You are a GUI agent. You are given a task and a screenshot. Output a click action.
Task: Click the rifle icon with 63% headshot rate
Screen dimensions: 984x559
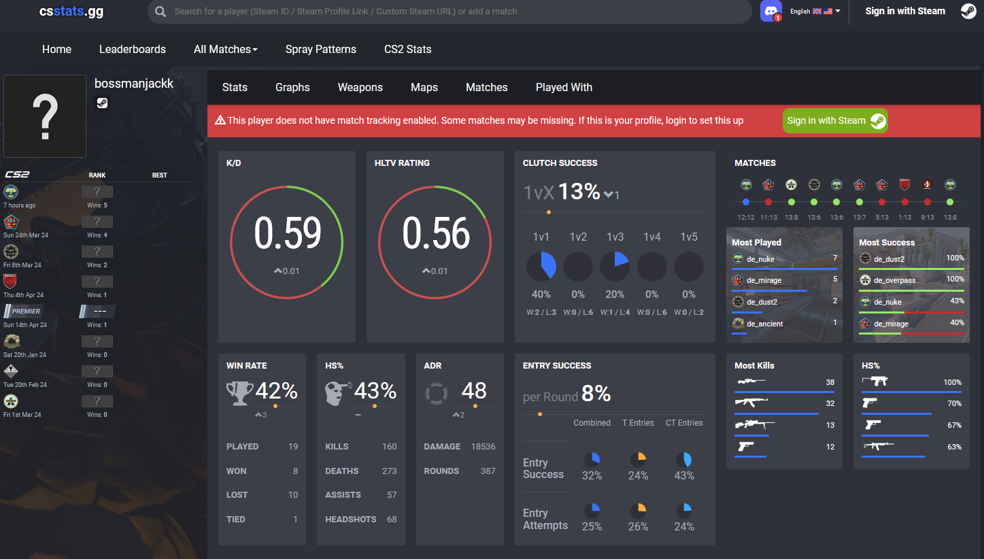(879, 446)
